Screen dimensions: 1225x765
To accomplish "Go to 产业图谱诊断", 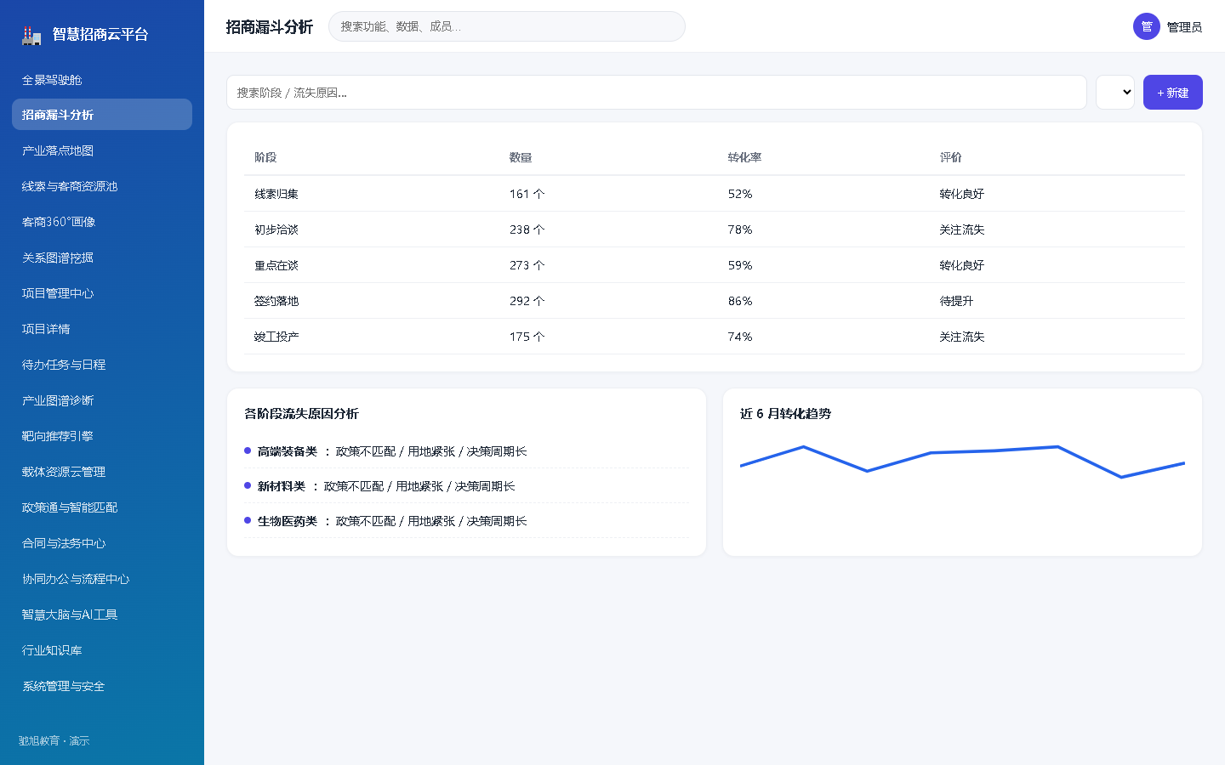I will coord(102,400).
